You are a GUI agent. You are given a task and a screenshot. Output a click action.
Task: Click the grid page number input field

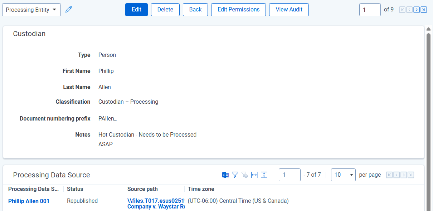(x=290, y=175)
